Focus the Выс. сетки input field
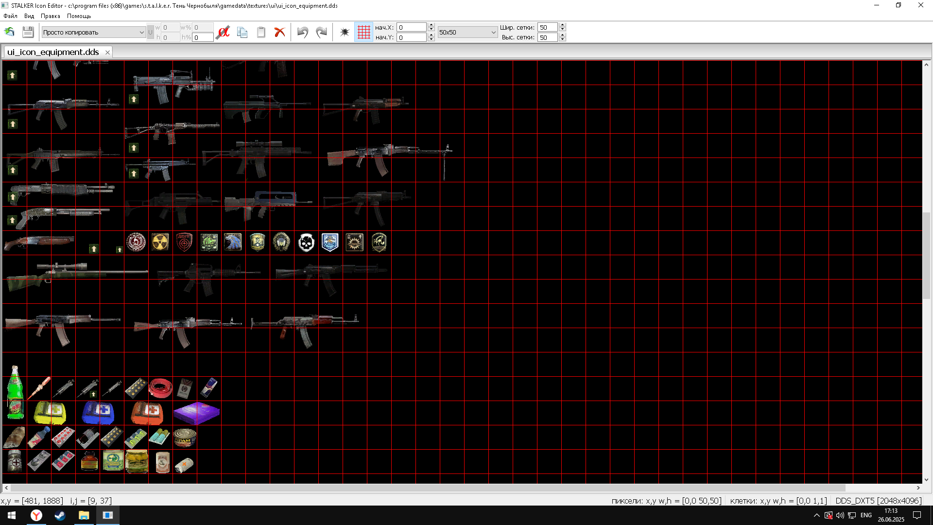933x525 pixels. (548, 37)
